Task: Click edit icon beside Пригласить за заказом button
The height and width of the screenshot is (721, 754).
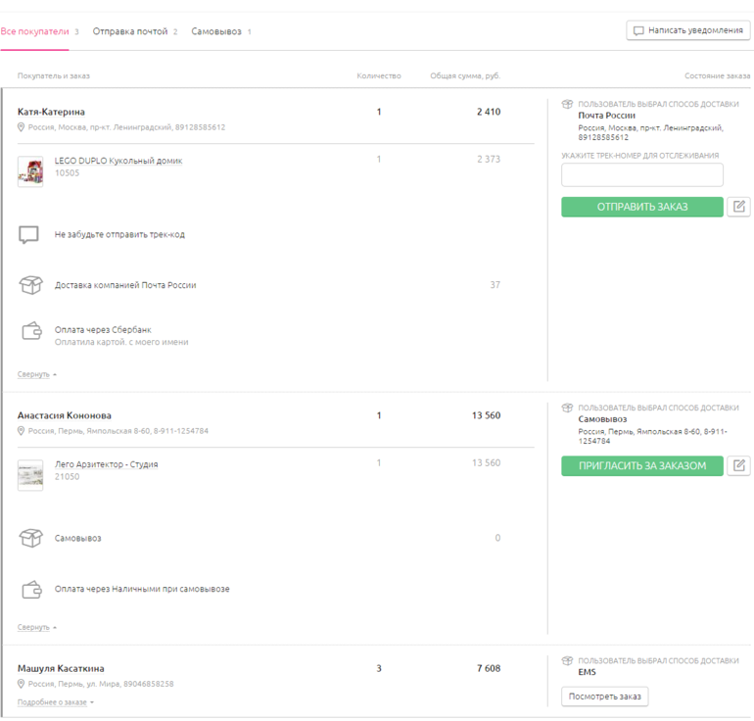Action: tap(738, 465)
